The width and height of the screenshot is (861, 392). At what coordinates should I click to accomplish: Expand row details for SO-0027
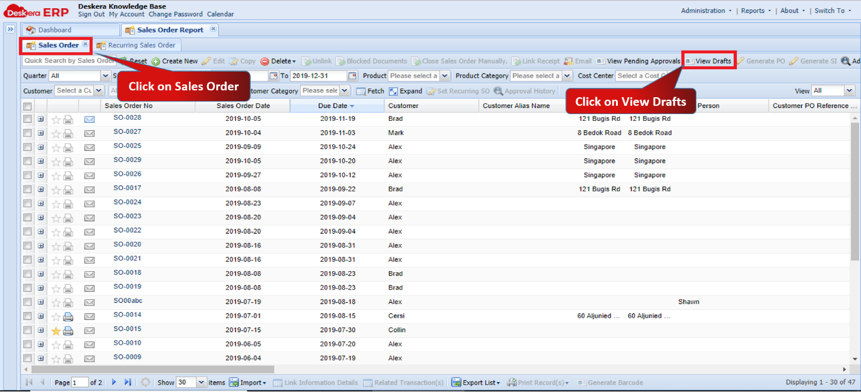(41, 133)
